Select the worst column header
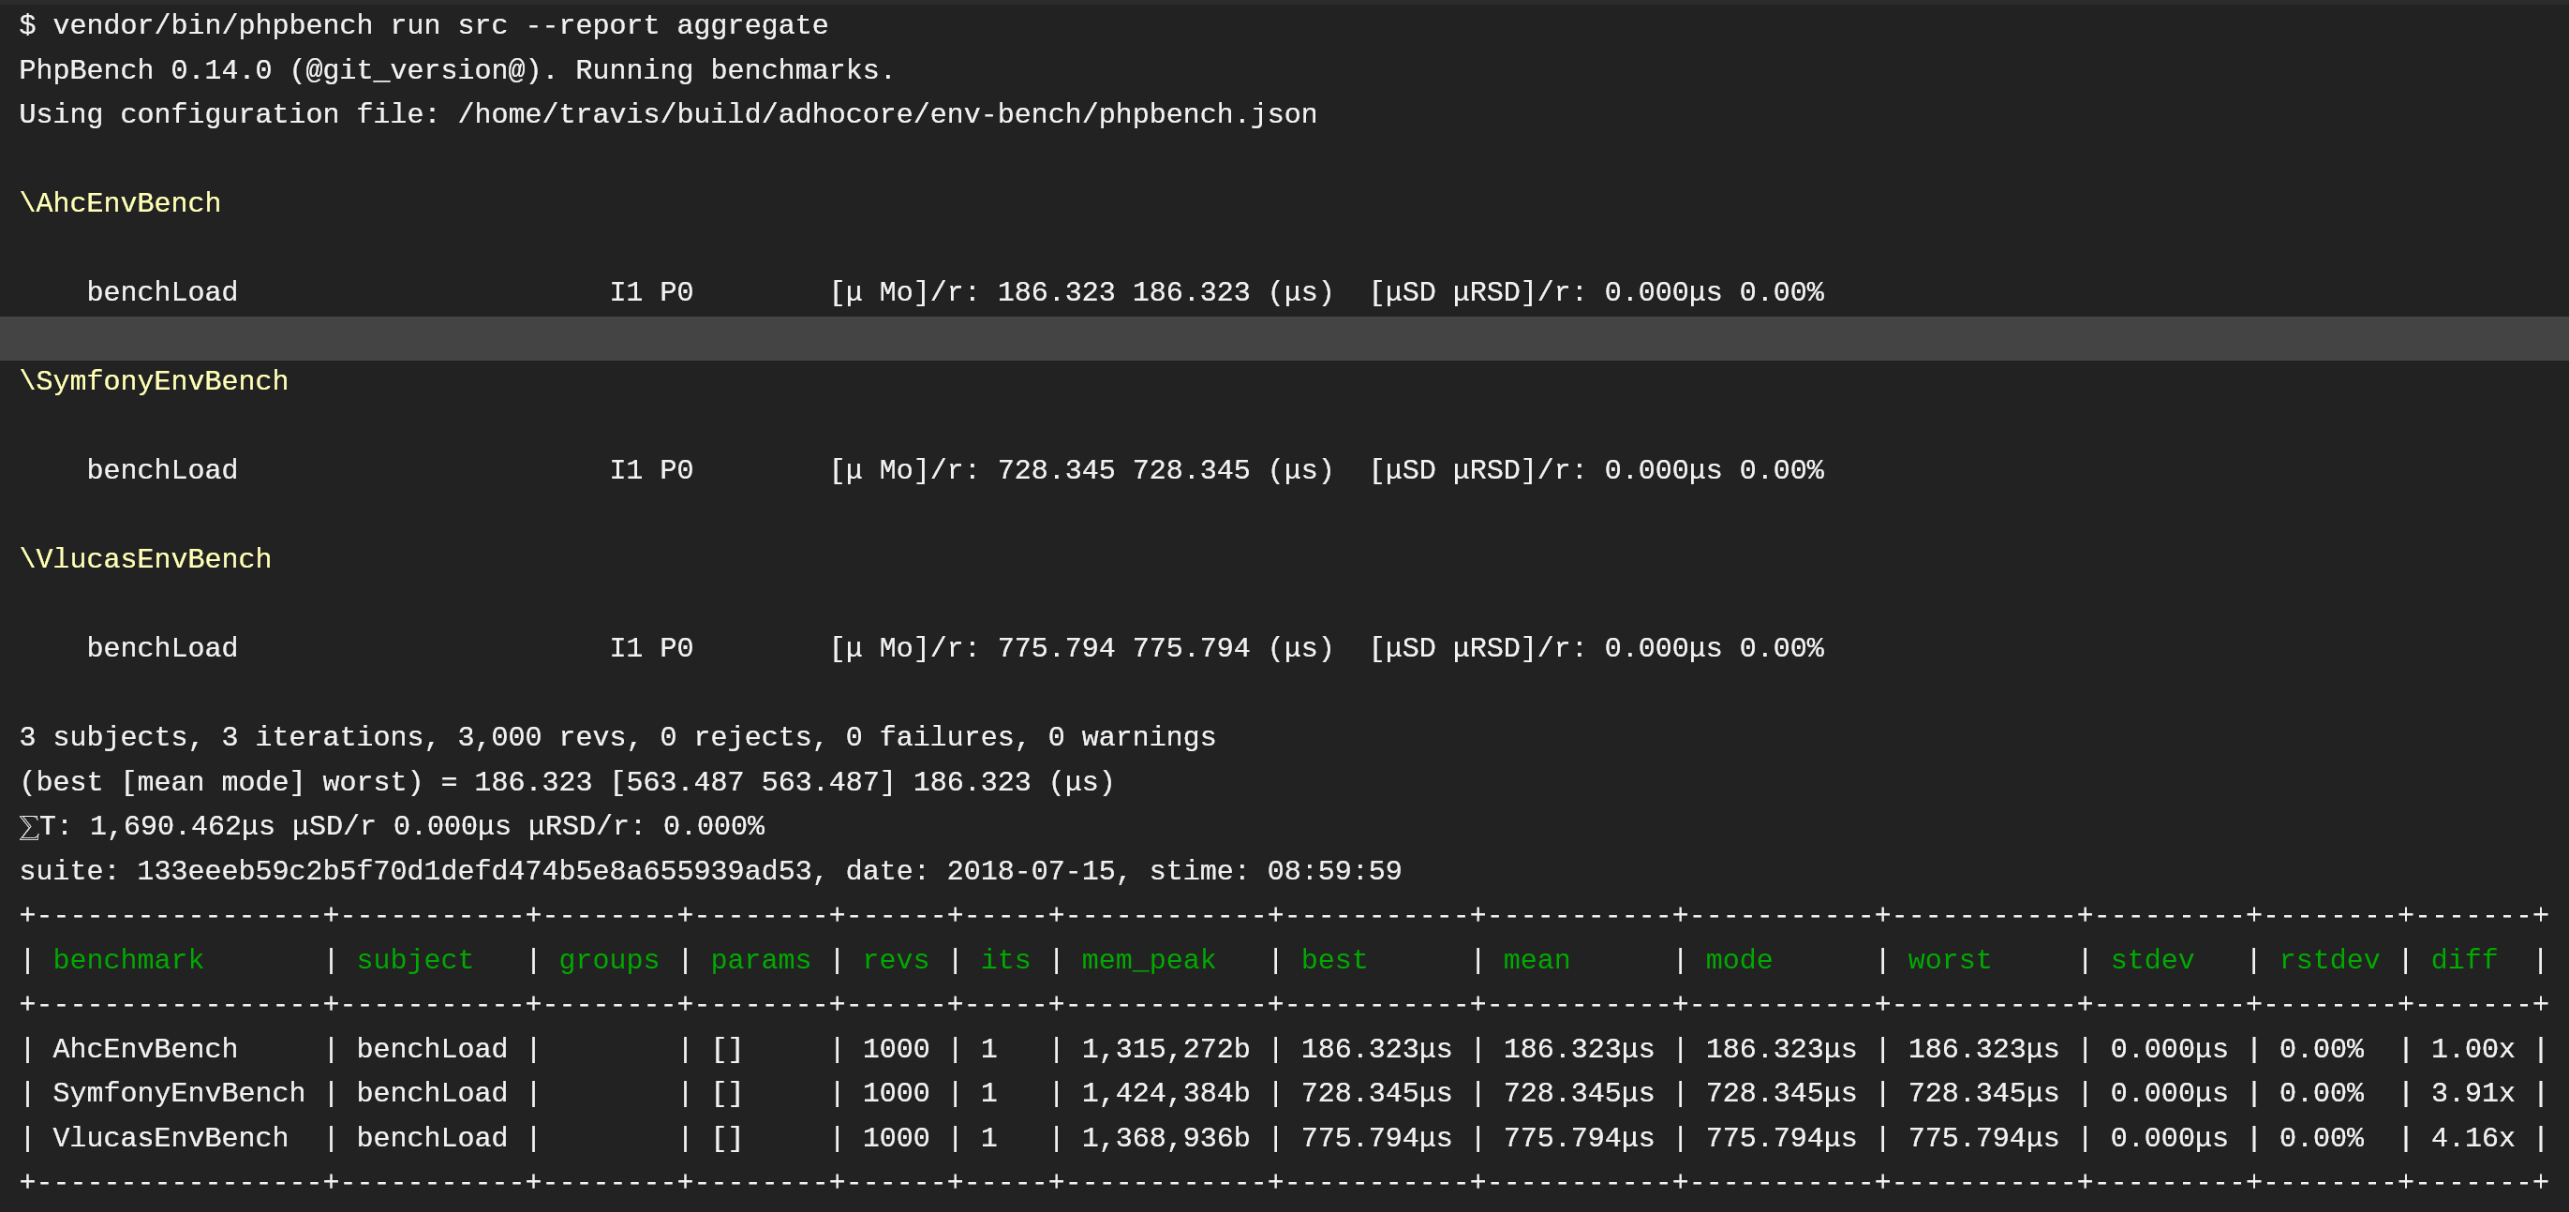The image size is (2569, 1212). coord(1949,960)
